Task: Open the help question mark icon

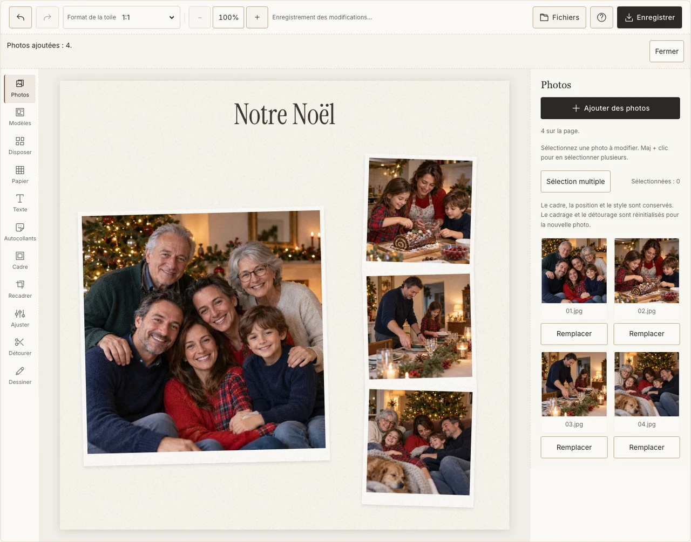Action: point(601,17)
